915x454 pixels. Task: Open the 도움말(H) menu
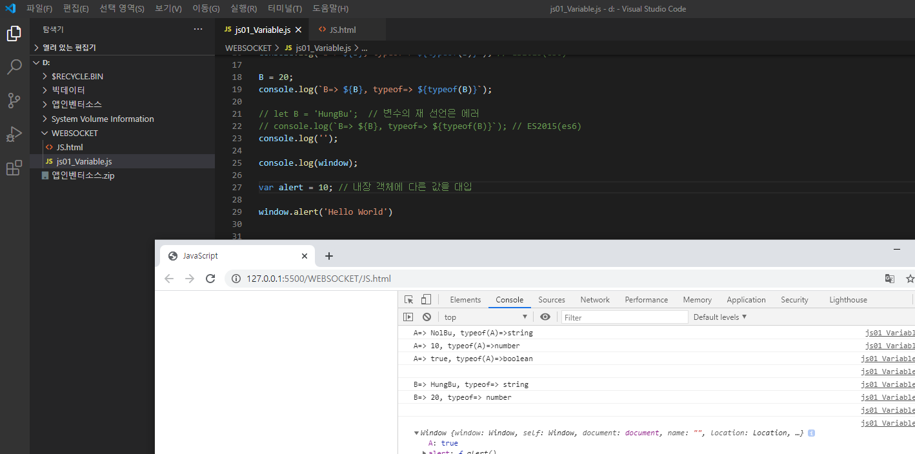330,8
